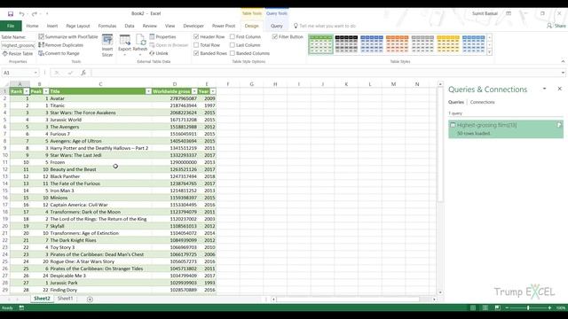The width and height of the screenshot is (568, 319).
Task: Click the Ribbon Display Options icon
Action: pos(509,14)
